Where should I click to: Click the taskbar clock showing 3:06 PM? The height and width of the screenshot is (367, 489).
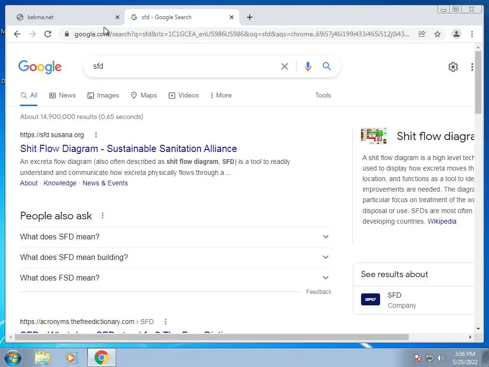click(x=465, y=358)
